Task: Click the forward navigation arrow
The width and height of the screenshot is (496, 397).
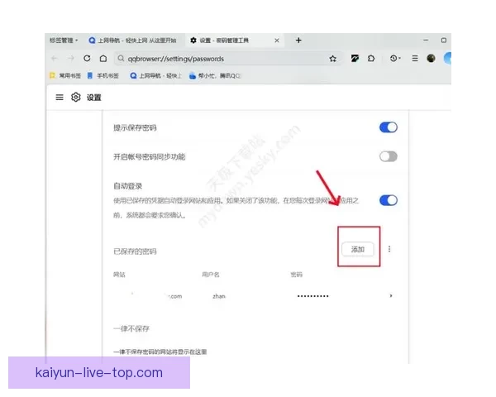Action: point(70,58)
